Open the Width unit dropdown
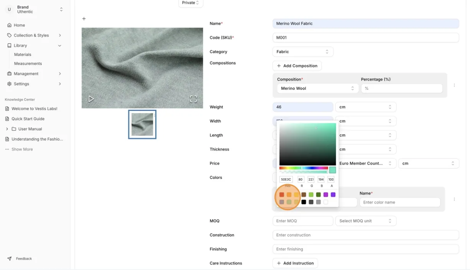Screen dimensions: 470x270 click(366, 121)
